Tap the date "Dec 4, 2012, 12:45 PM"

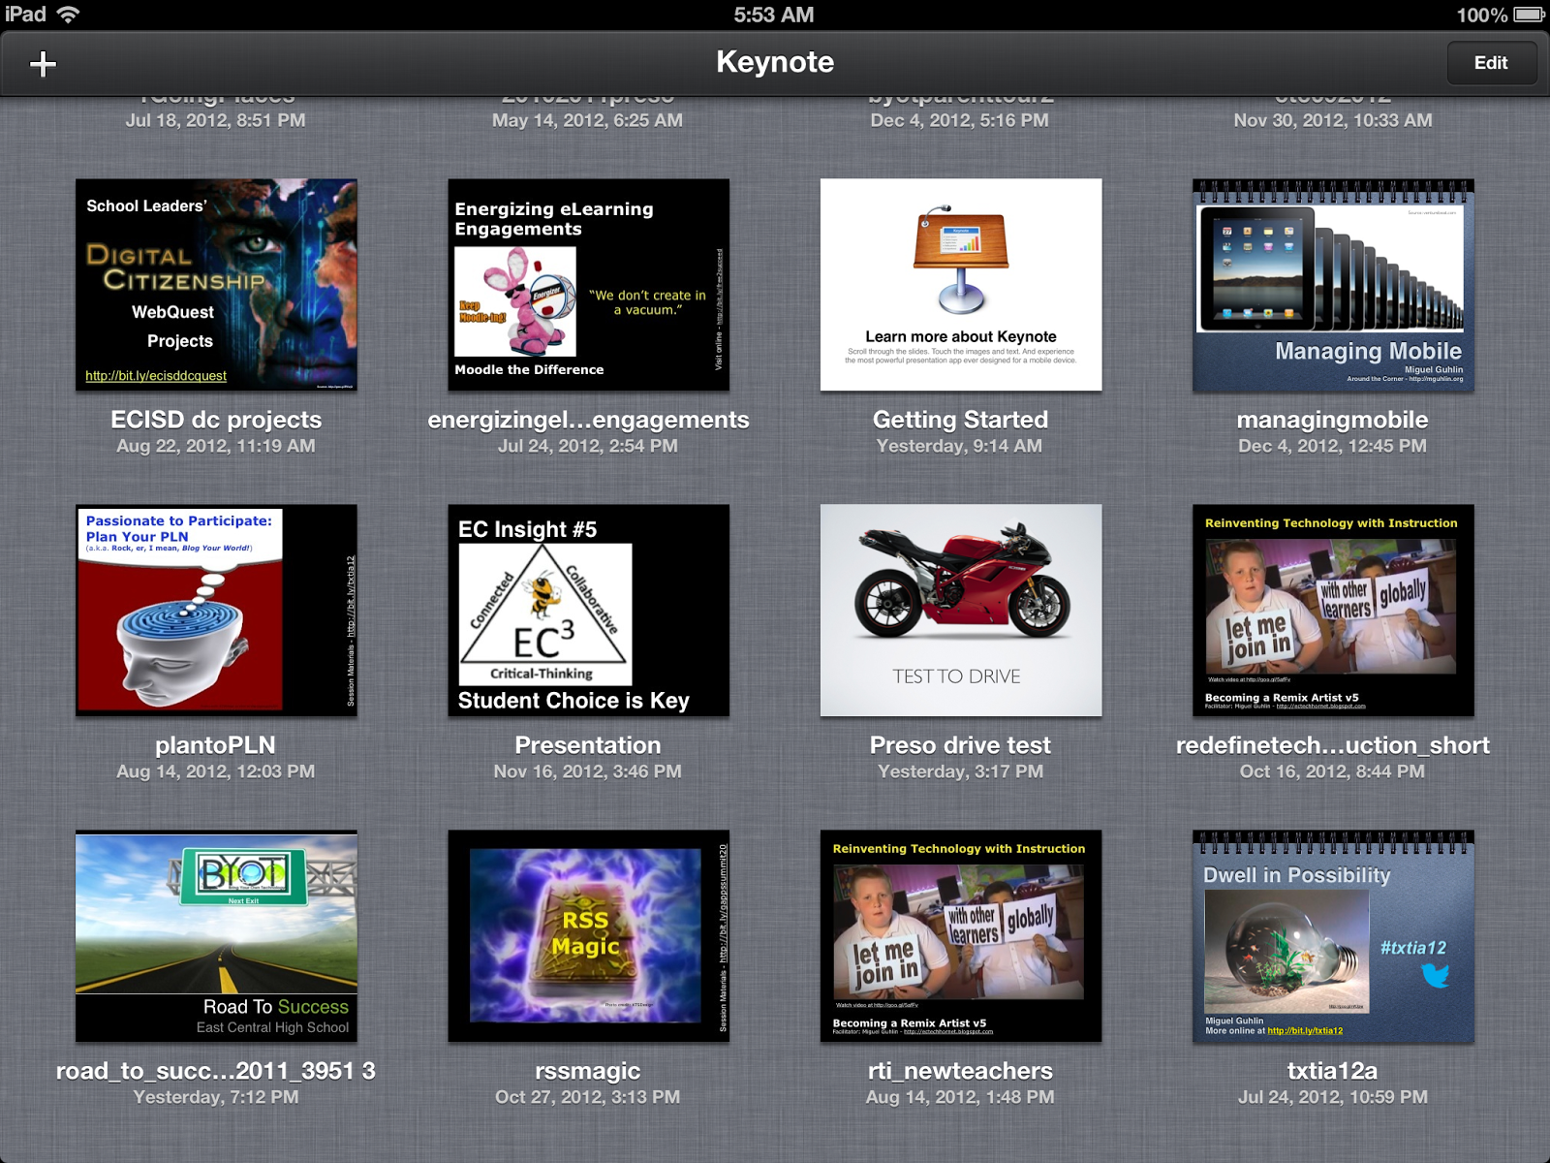click(1332, 446)
